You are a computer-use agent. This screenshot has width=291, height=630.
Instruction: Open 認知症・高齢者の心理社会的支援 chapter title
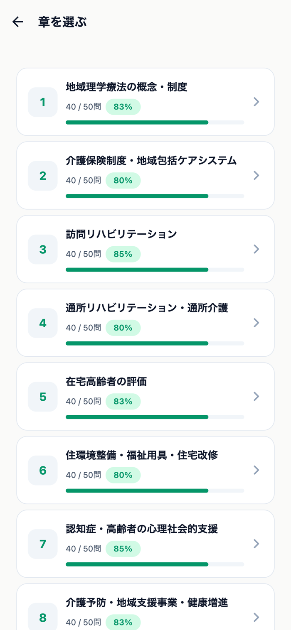(x=142, y=529)
